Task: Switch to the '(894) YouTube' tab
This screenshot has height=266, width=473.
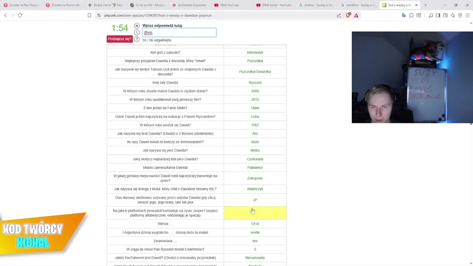Action: (x=232, y=5)
